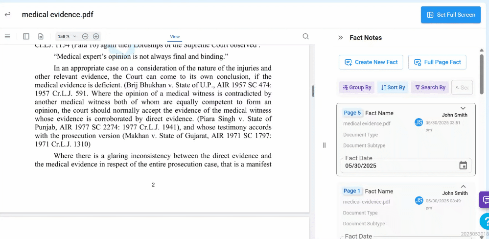This screenshot has height=239, width=489.
Task: Click the scroll-up arrow of Fact Notes scrollbar
Action: (482, 50)
